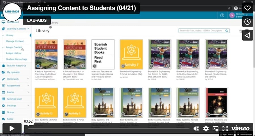Add video to Watch Later with clock icon
The height and width of the screenshot is (136, 255).
point(247,22)
